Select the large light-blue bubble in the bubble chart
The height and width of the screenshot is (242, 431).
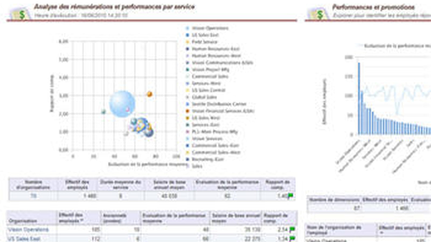point(122,104)
